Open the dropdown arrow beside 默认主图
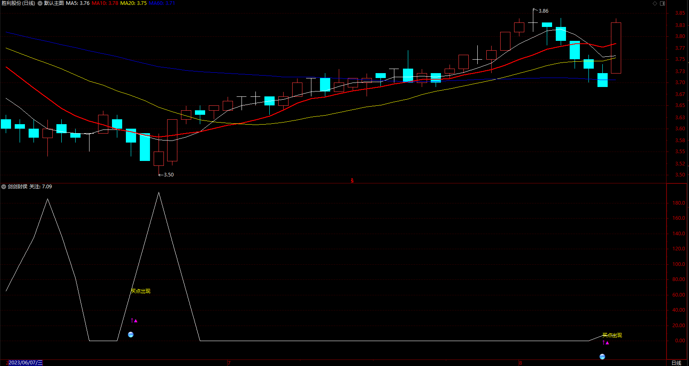Viewport: 689px width, 366px height. pyautogui.click(x=40, y=3)
